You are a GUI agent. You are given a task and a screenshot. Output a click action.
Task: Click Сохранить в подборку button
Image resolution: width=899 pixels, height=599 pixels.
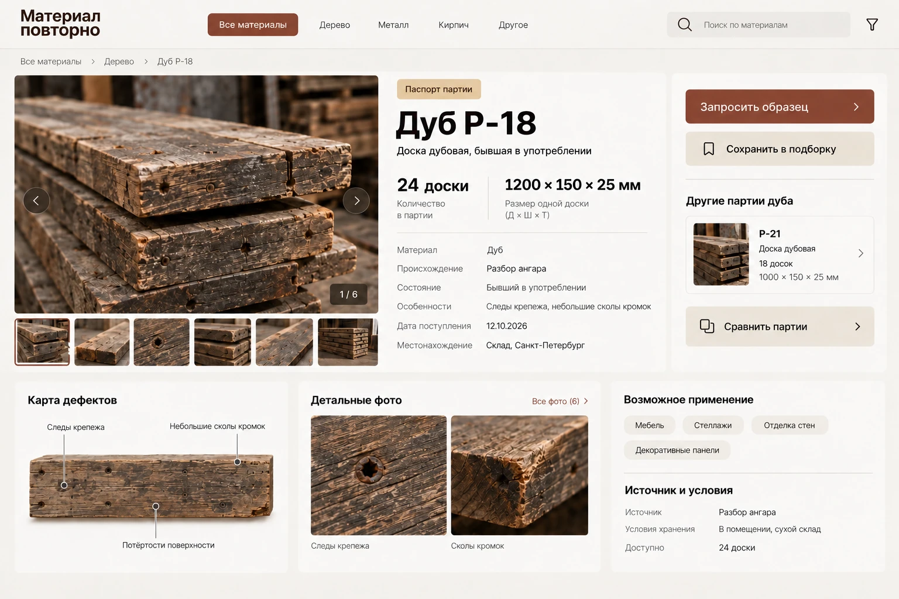coord(780,149)
